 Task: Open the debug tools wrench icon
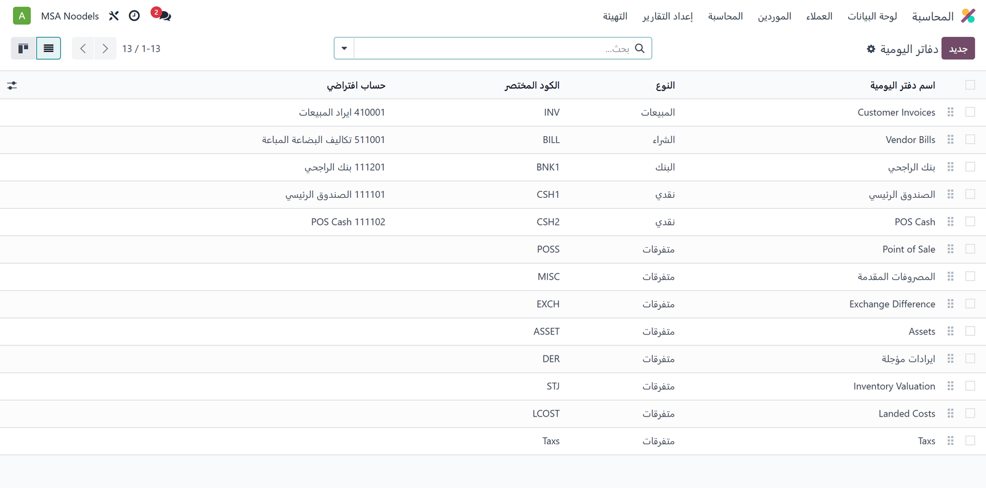[114, 16]
